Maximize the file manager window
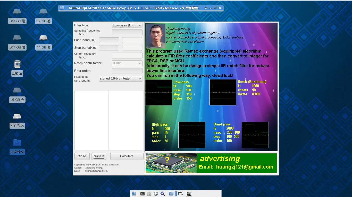The image size is (352, 197). (215, 8)
